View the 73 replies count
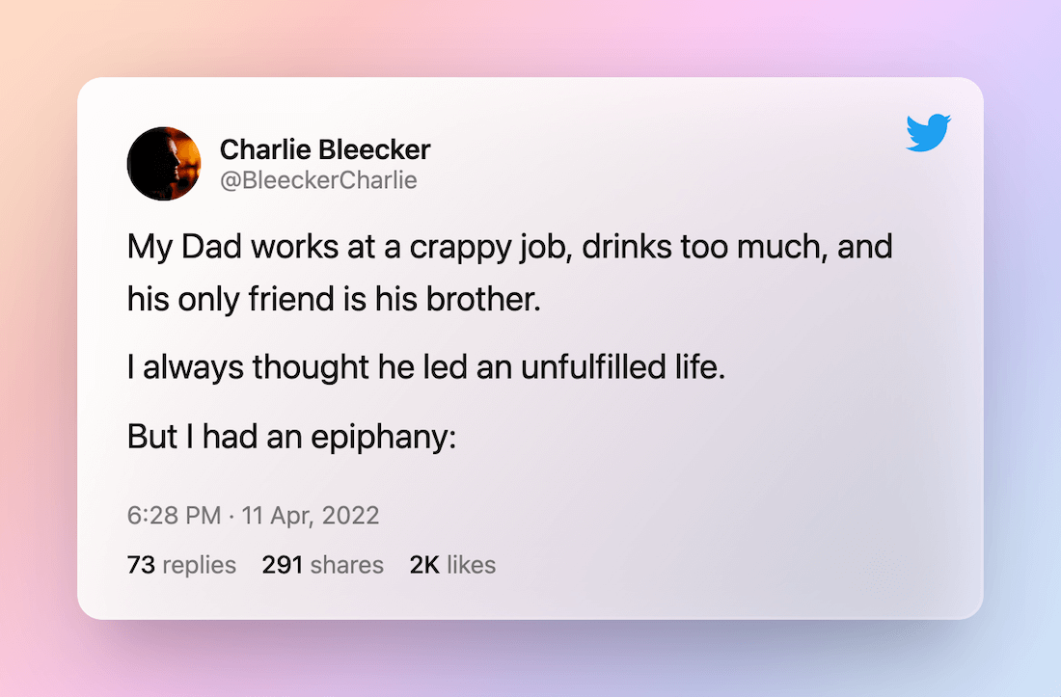This screenshot has width=1061, height=697. point(181,565)
